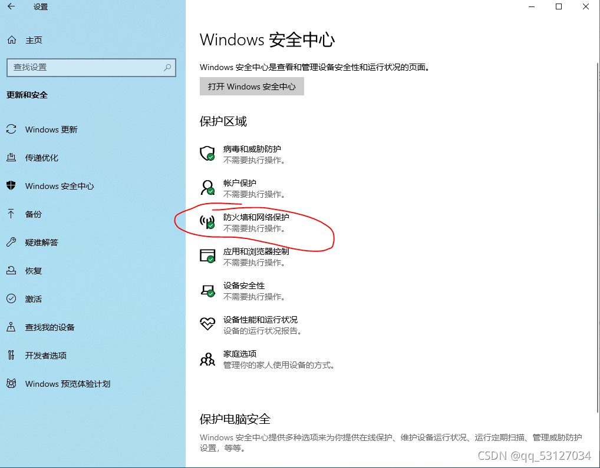Open 疑难解答 page

coord(93,242)
